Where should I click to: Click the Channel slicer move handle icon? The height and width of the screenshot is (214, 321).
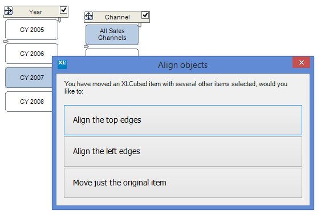[88, 16]
